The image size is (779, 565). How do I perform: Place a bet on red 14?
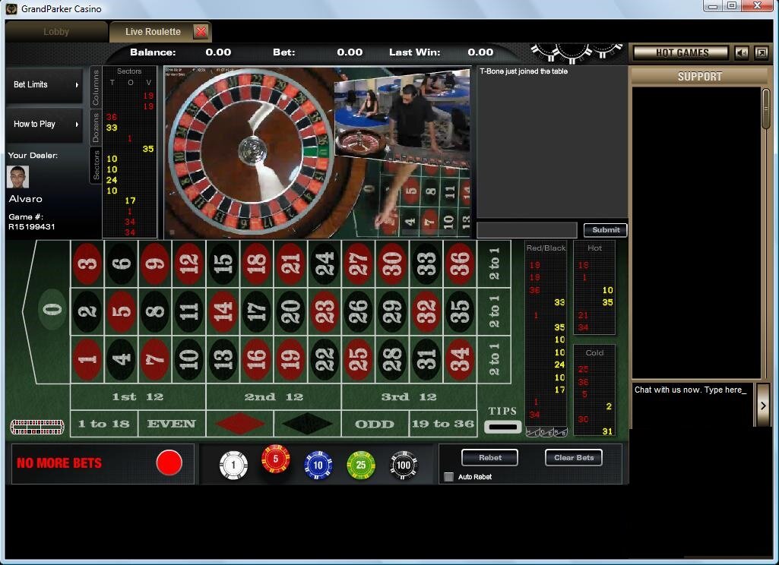coord(223,312)
